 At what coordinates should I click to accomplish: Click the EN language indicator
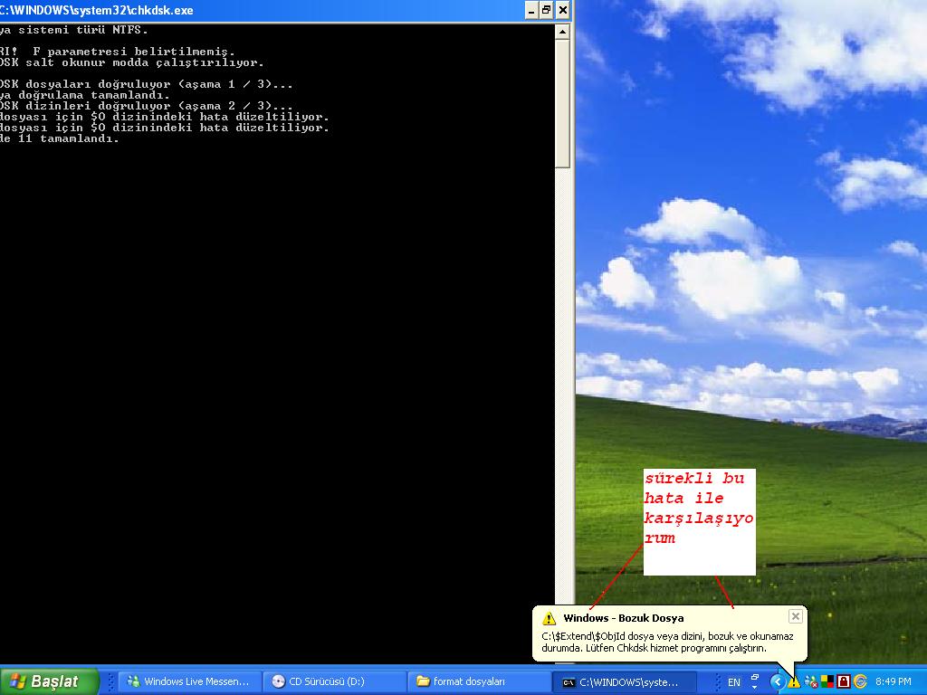click(x=735, y=681)
